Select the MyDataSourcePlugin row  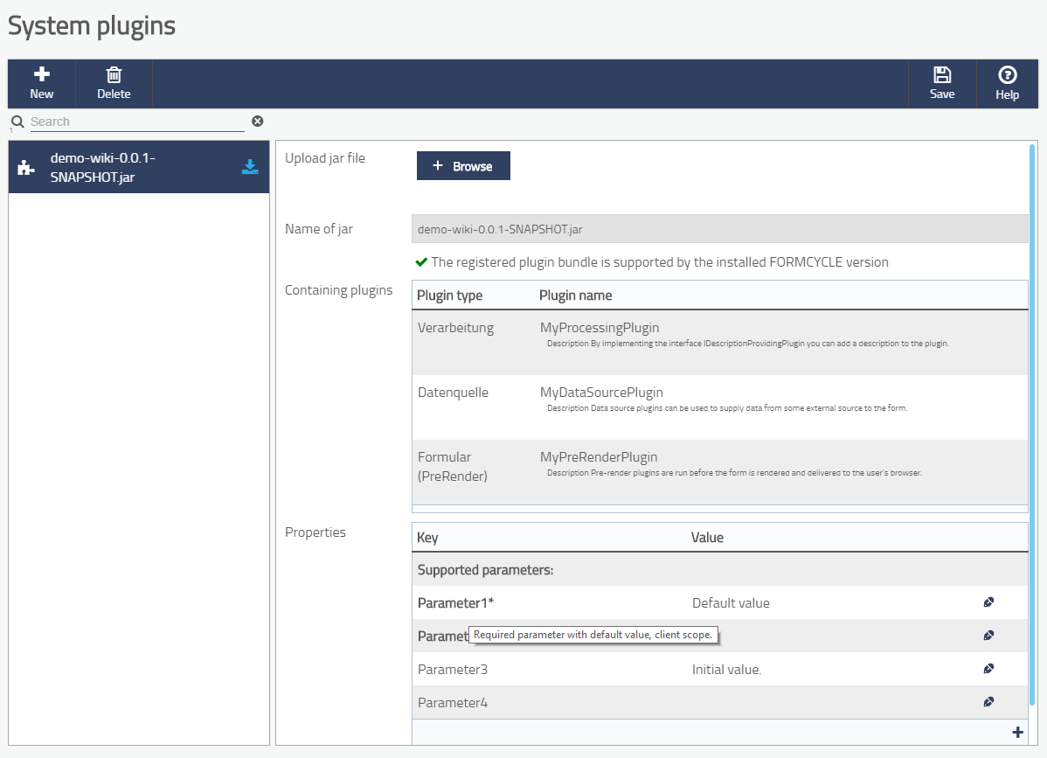pyautogui.click(x=719, y=400)
